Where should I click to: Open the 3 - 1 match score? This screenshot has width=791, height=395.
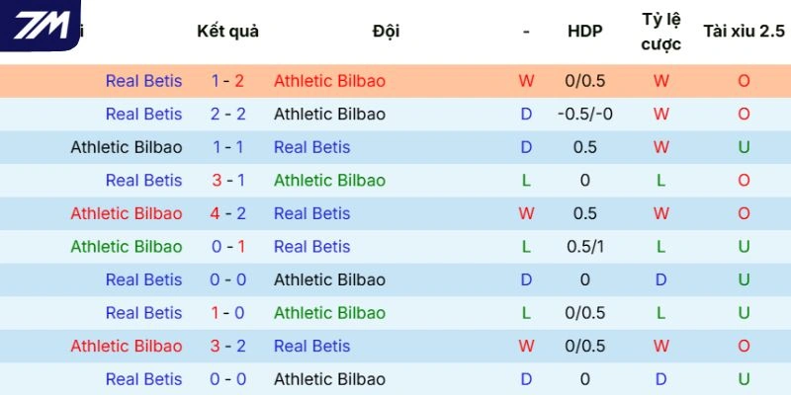[x=227, y=181]
